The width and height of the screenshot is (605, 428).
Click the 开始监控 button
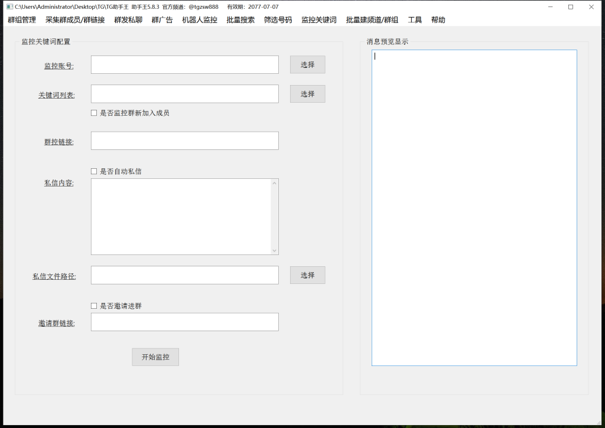tap(155, 357)
